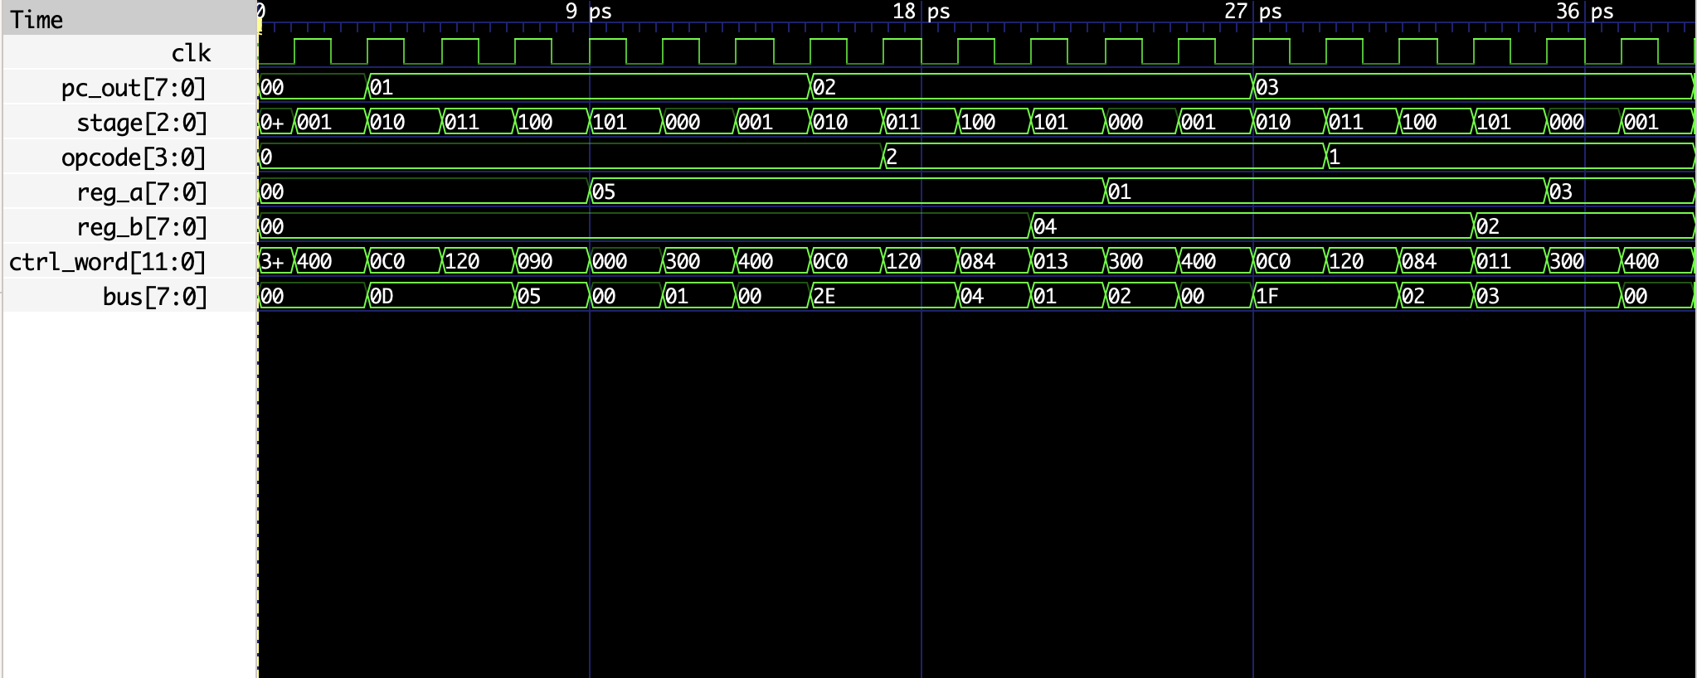This screenshot has width=1697, height=678.
Task: Click ctrl_word value 011 segment
Action: click(x=1510, y=261)
